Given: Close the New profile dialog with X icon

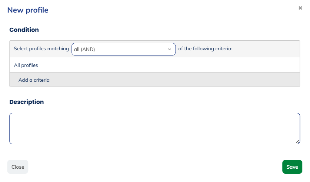Looking at the screenshot, I should (x=300, y=8).
